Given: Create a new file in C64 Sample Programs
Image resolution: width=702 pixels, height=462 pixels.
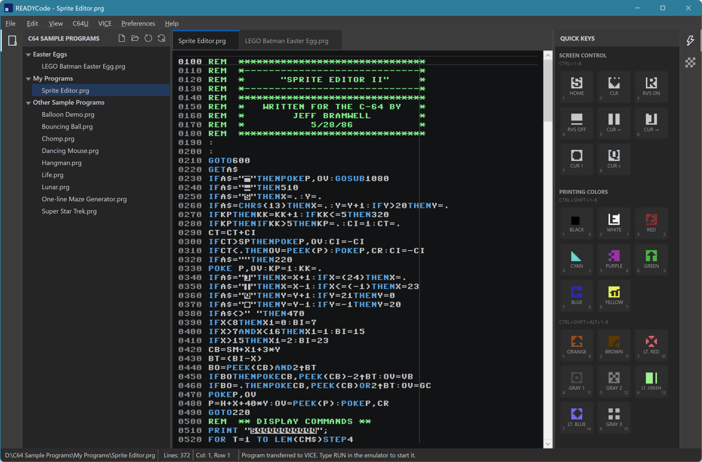Looking at the screenshot, I should pyautogui.click(x=122, y=39).
